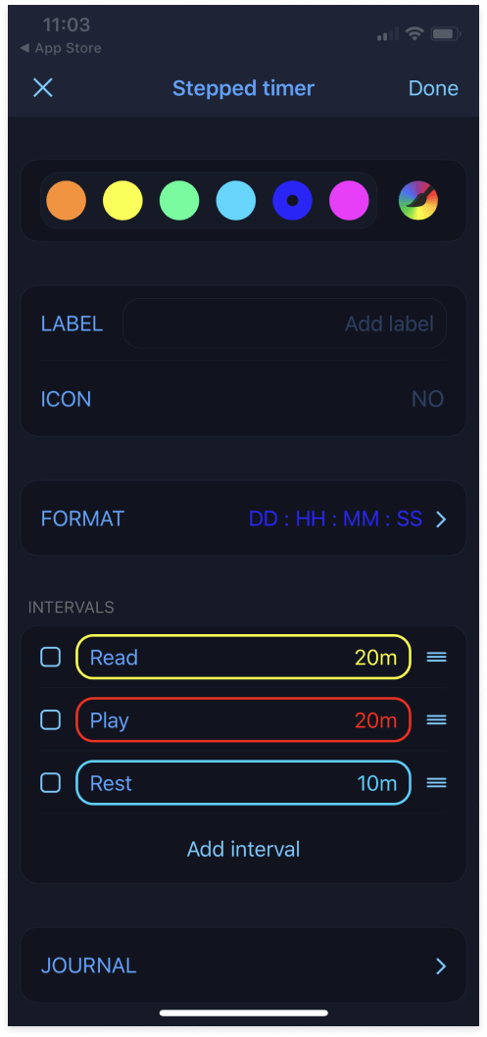Select the Rest interval checkbox

coord(51,783)
